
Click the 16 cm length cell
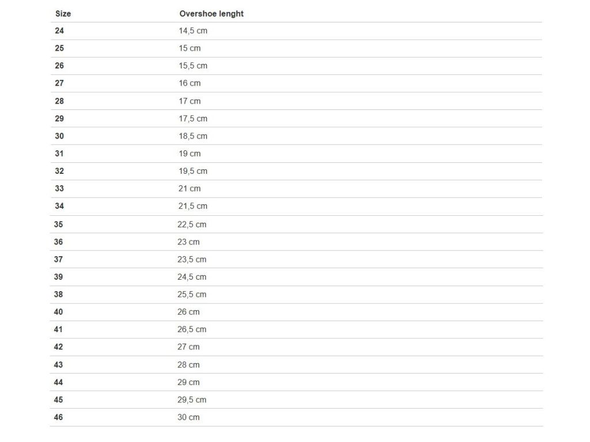(x=189, y=83)
